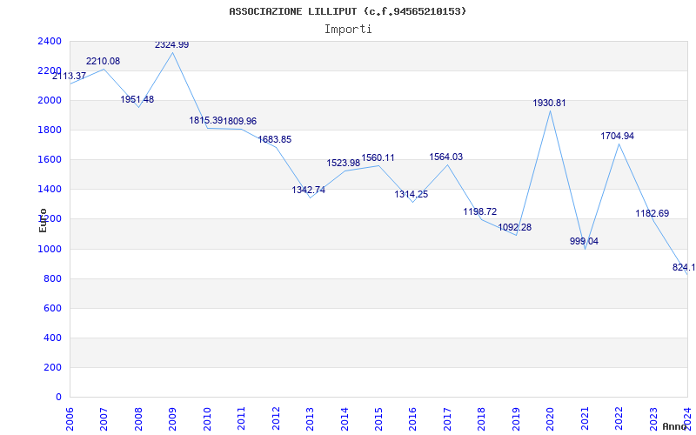Viewport: 696px width, 435px height.
Task: Click x-axis year 2015
Action: pyautogui.click(x=378, y=418)
